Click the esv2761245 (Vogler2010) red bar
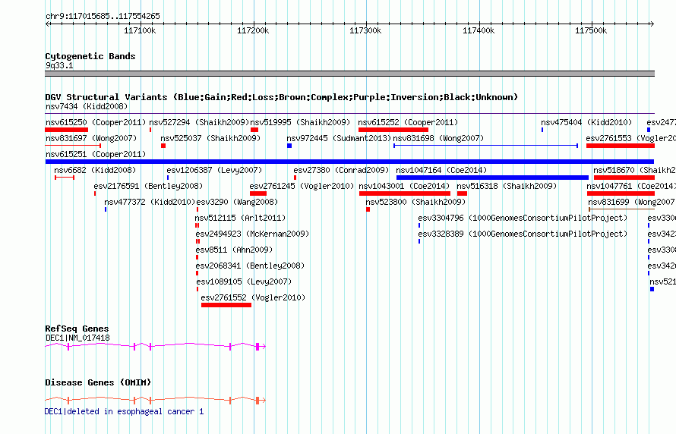Viewport: 676px width, 434px height. (258, 193)
